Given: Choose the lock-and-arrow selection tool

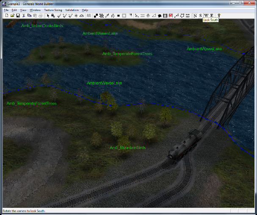Looking at the screenshot, I should pos(53,16).
